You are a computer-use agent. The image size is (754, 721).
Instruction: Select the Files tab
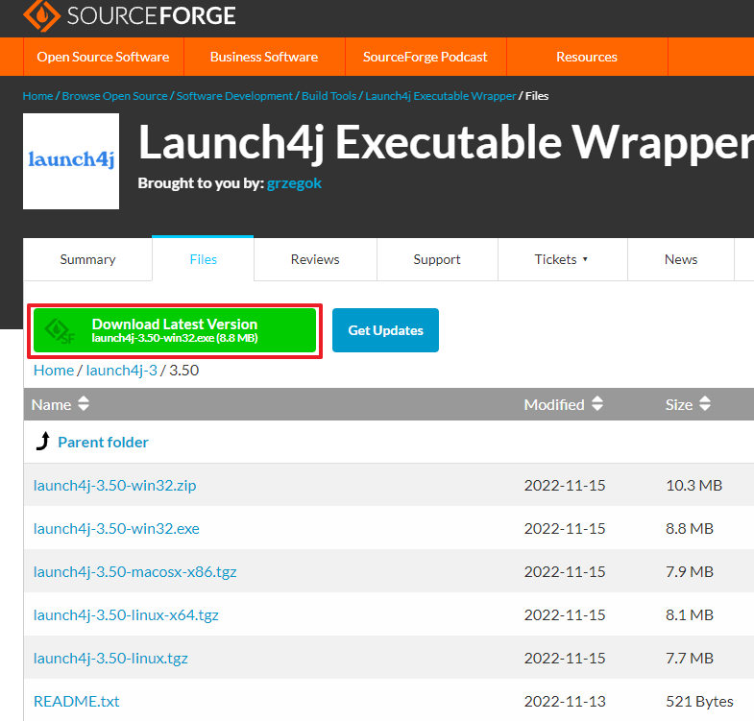point(203,259)
